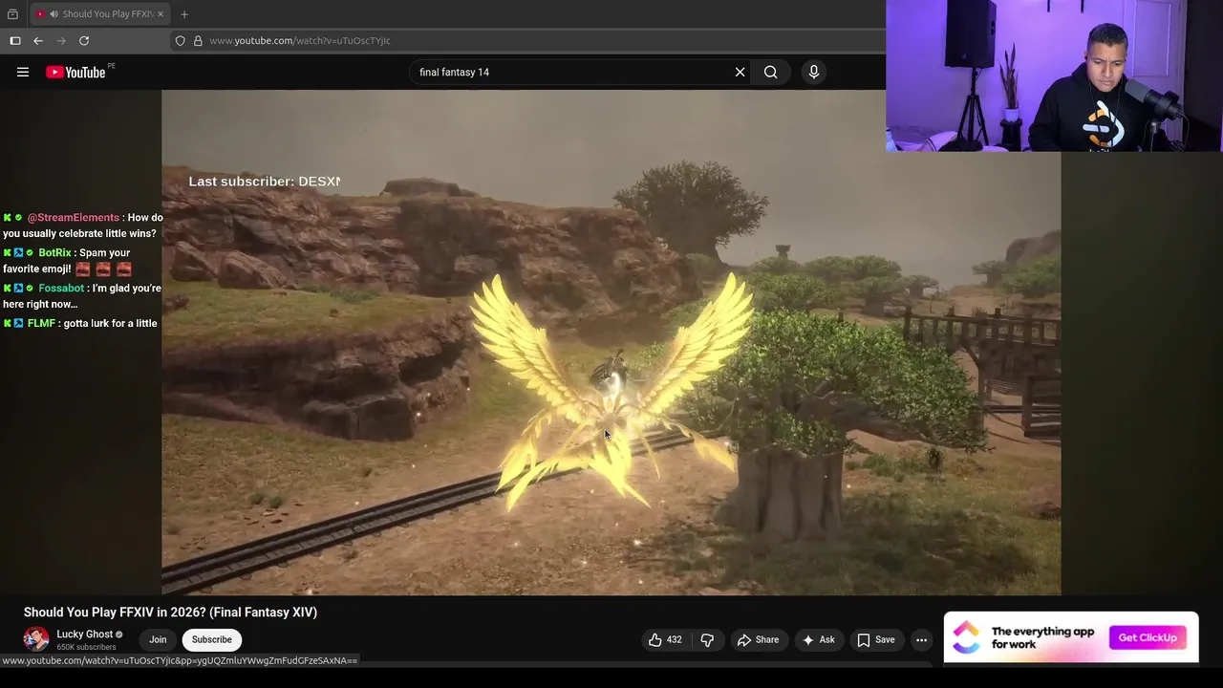The image size is (1223, 688).
Task: Click the streamer webcam overlay
Action: tap(1054, 75)
